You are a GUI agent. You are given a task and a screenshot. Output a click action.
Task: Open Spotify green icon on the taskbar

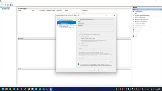tap(40, 89)
